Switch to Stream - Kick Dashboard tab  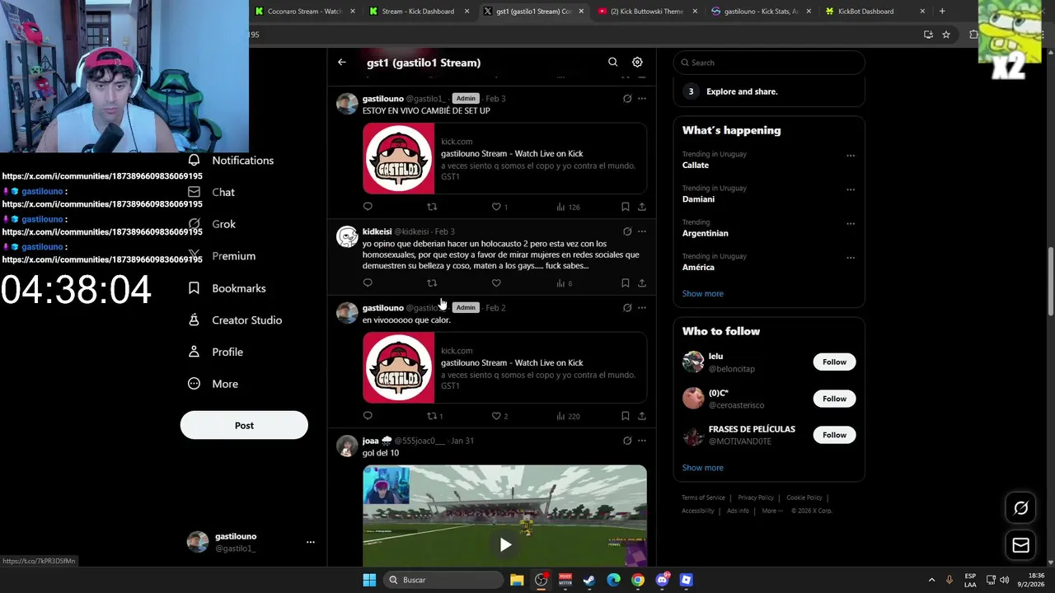pos(418,12)
